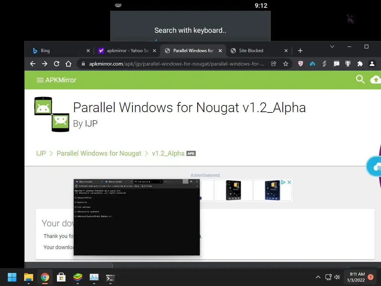Click the blue software box ad thumbnail
Viewport: 381px width, 286px height.
pos(272,190)
